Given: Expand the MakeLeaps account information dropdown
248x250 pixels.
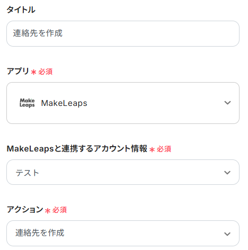Looking at the screenshot, I should (123, 172).
